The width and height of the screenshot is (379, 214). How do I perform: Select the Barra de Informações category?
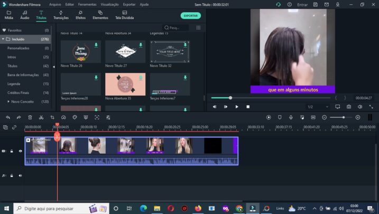click(x=23, y=75)
